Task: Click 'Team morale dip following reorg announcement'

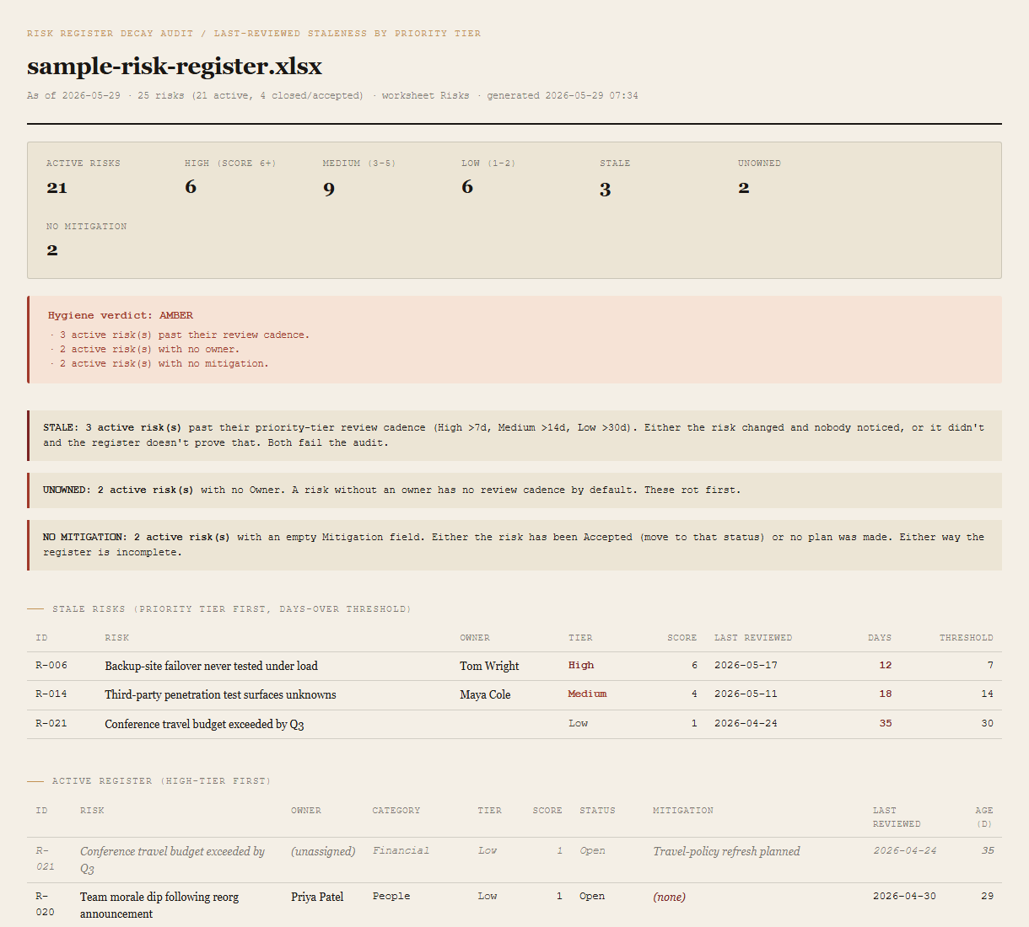Action: [x=160, y=905]
